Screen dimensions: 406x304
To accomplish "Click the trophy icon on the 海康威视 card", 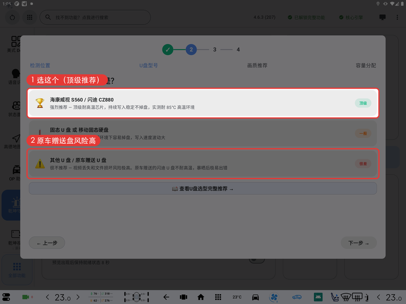I will (40, 103).
